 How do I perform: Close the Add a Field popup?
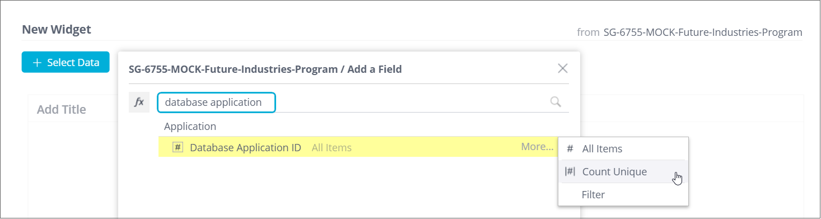563,68
